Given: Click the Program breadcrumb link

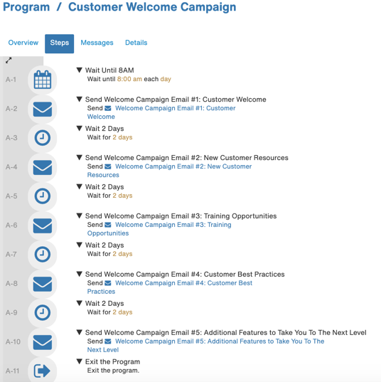Looking at the screenshot, I should click(x=26, y=7).
